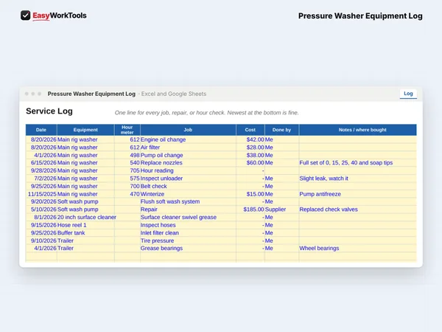Click the 7/2/2026 date cell
442x332 pixels.
coord(41,179)
